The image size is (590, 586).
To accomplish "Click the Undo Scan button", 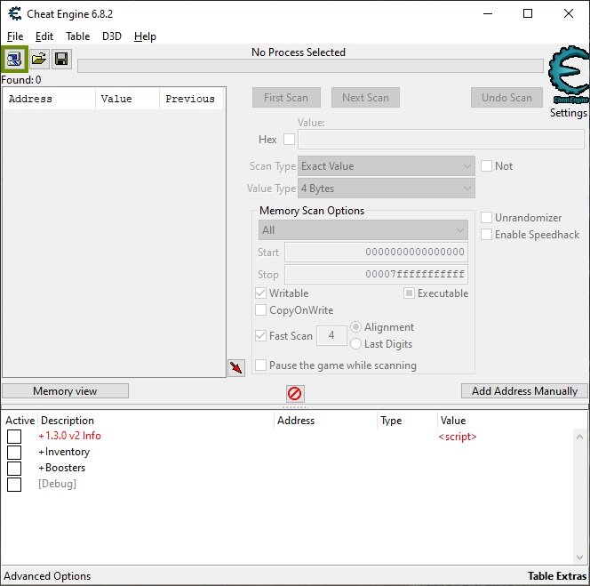I will (x=506, y=98).
